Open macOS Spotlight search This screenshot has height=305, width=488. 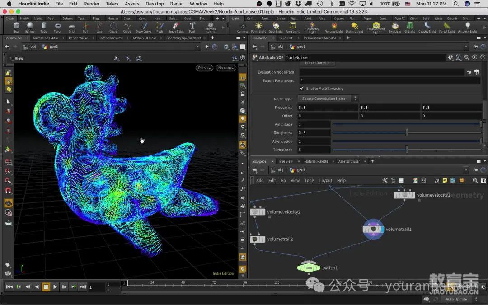pyautogui.click(x=456, y=4)
